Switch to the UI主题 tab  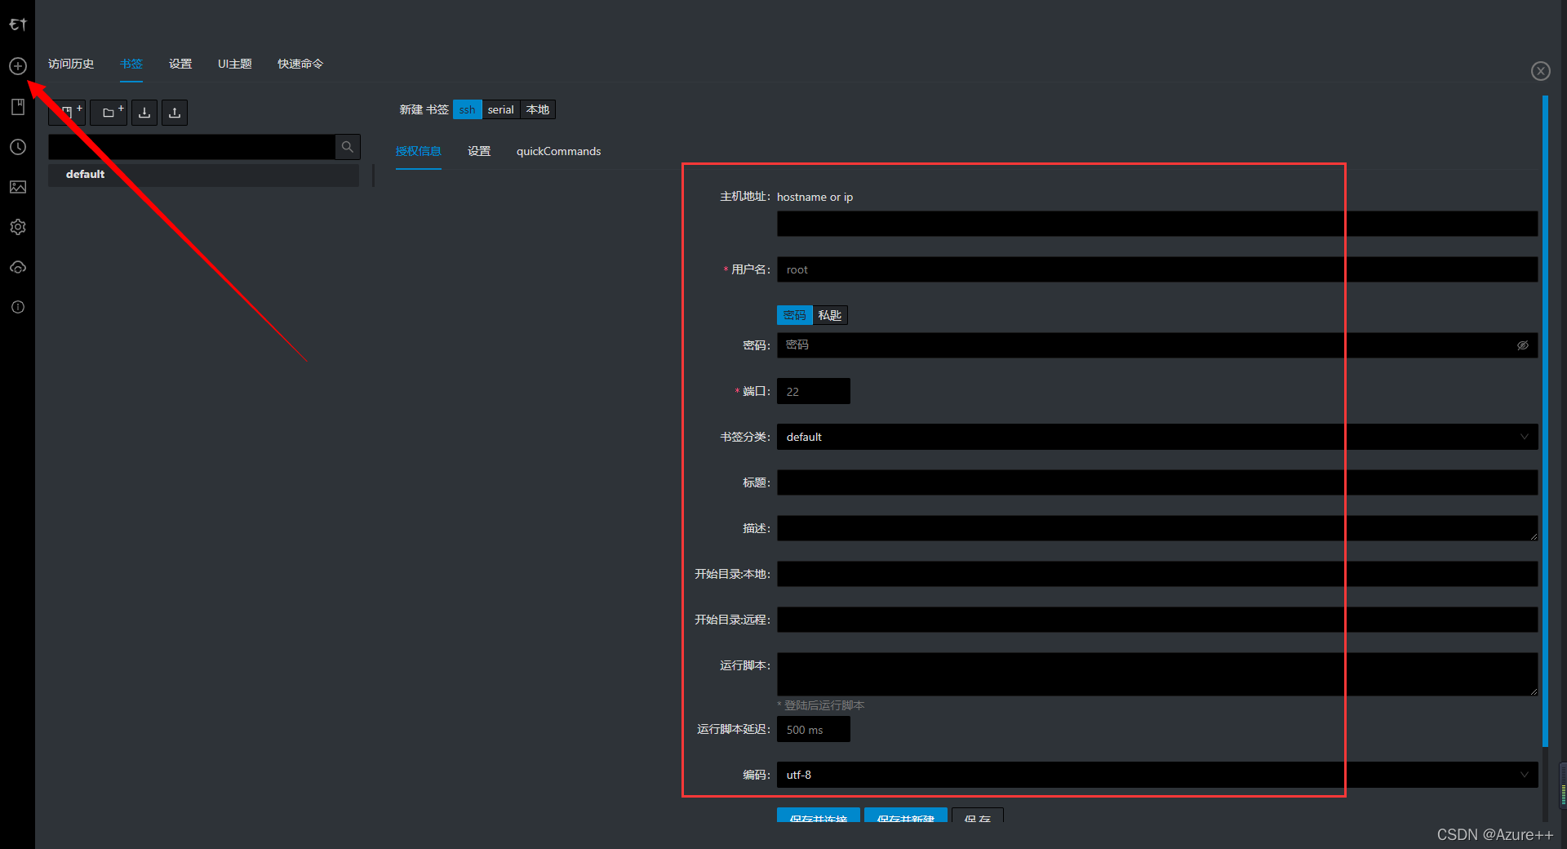click(235, 64)
